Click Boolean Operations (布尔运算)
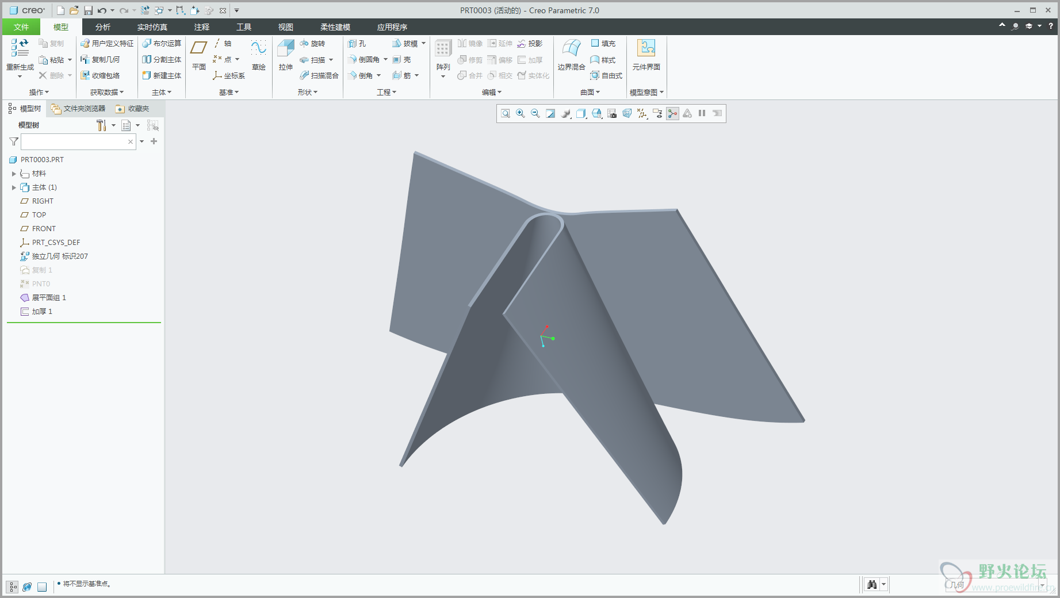Screen dimensions: 1060x598 click(x=162, y=43)
